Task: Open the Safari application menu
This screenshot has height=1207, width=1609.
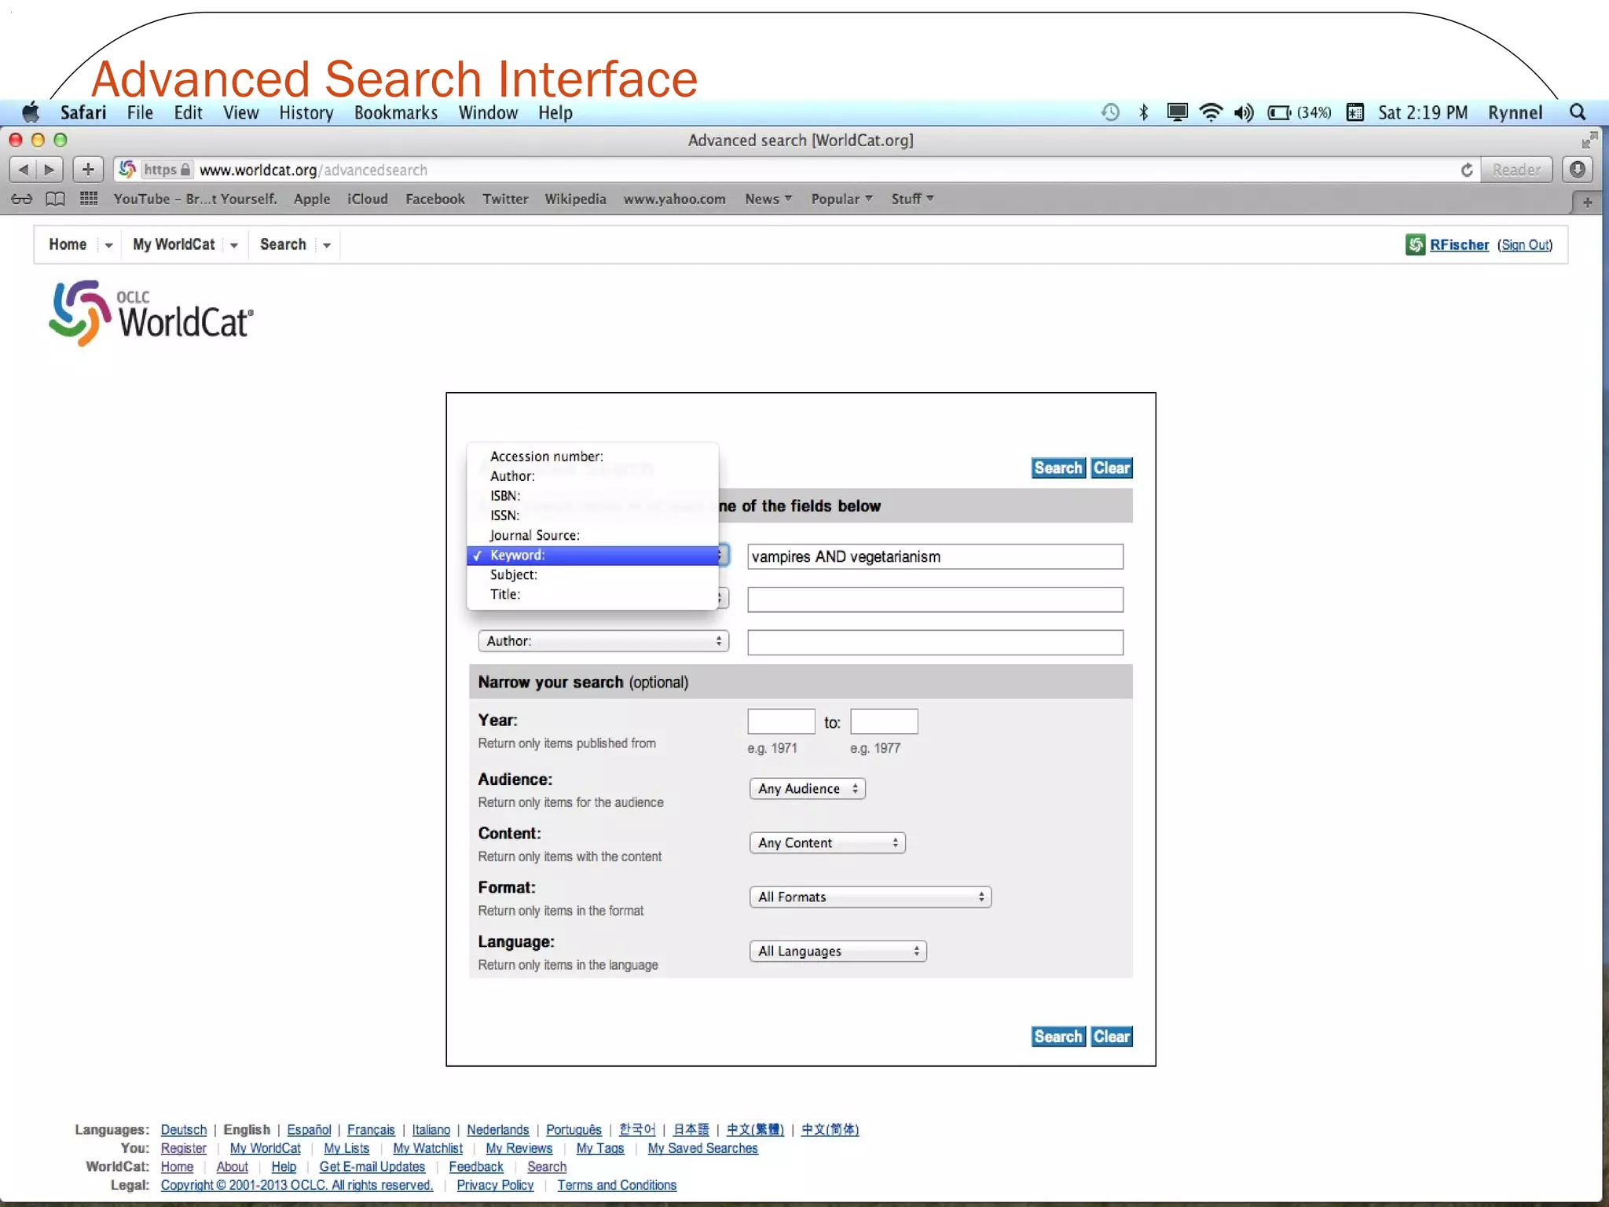Action: point(83,112)
